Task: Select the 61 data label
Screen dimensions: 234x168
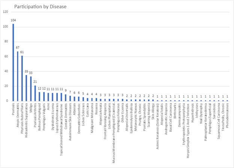Action: [22, 52]
